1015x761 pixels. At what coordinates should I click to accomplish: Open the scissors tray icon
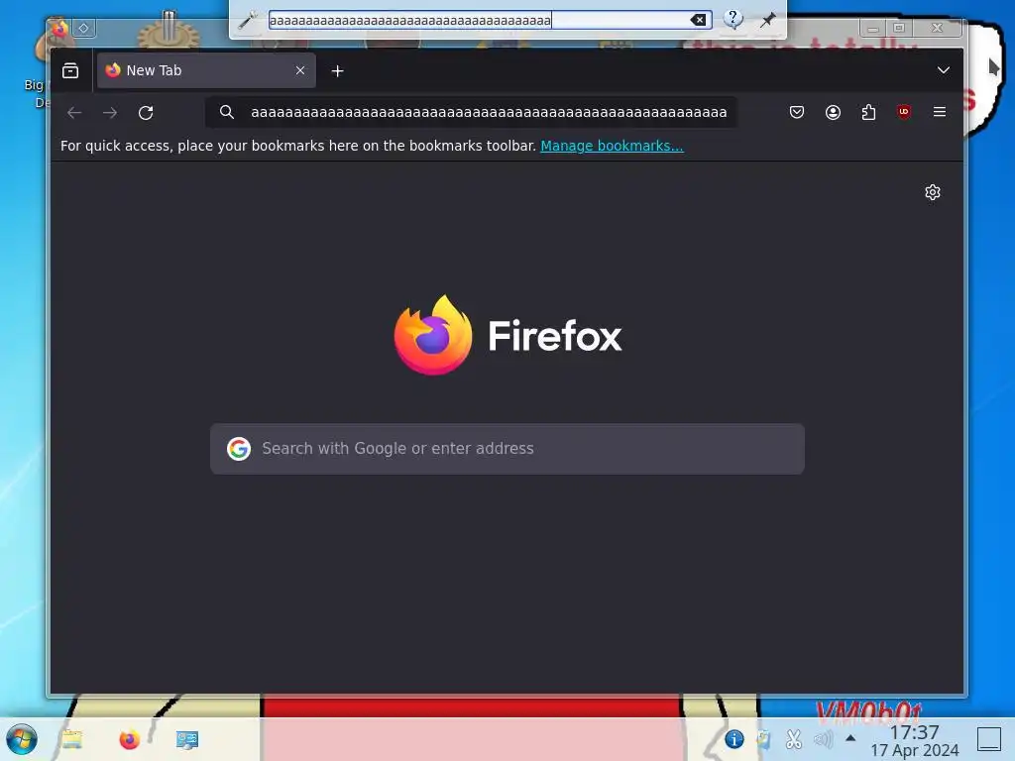pyautogui.click(x=794, y=739)
